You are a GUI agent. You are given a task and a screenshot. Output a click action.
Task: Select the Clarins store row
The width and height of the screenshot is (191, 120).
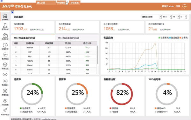54,70
